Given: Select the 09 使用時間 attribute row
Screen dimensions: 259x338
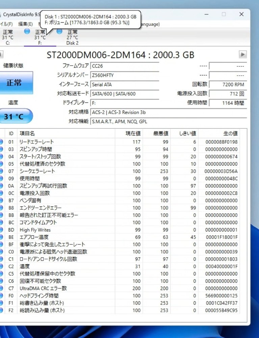Looking at the screenshot, I should click(x=120, y=178).
